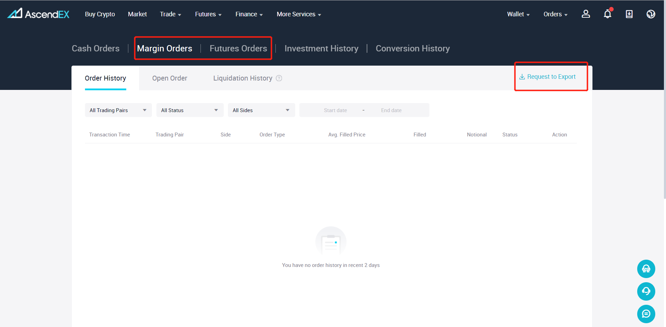Expand the Futures menu
Screen dimensions: 666x327
point(208,14)
